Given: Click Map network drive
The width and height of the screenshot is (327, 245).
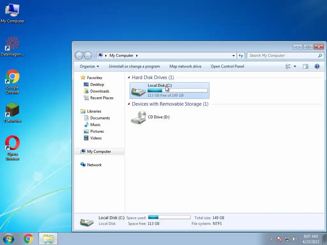Looking at the screenshot, I should pos(185,66).
